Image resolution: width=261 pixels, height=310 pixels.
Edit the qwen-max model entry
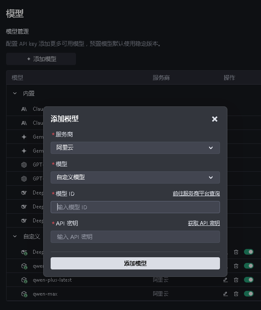pyautogui.click(x=225, y=294)
